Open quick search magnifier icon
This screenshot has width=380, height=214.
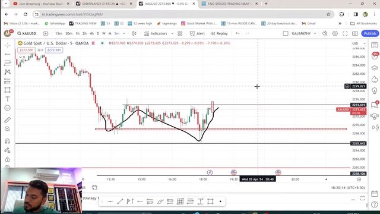tap(325, 33)
